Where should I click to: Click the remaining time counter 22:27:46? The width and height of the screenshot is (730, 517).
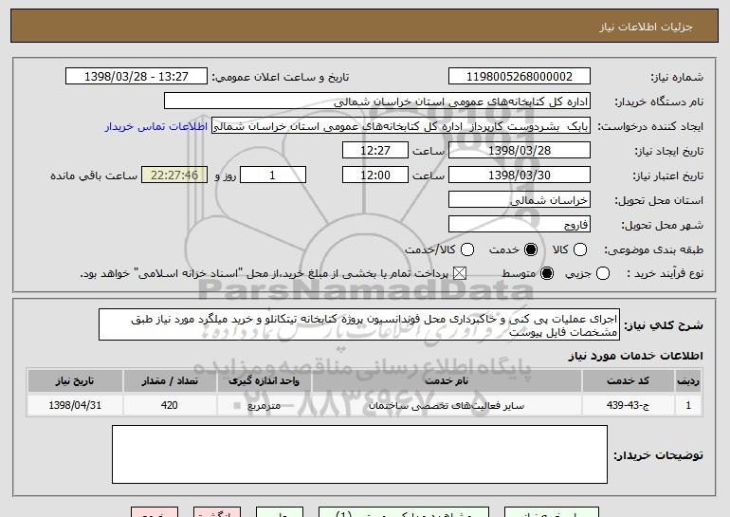(174, 175)
